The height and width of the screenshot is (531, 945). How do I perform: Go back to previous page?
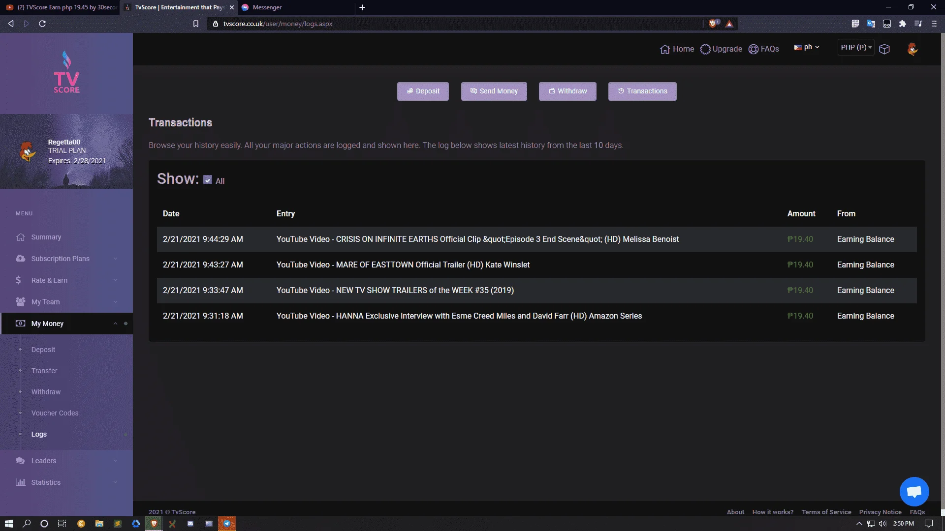coord(11,24)
